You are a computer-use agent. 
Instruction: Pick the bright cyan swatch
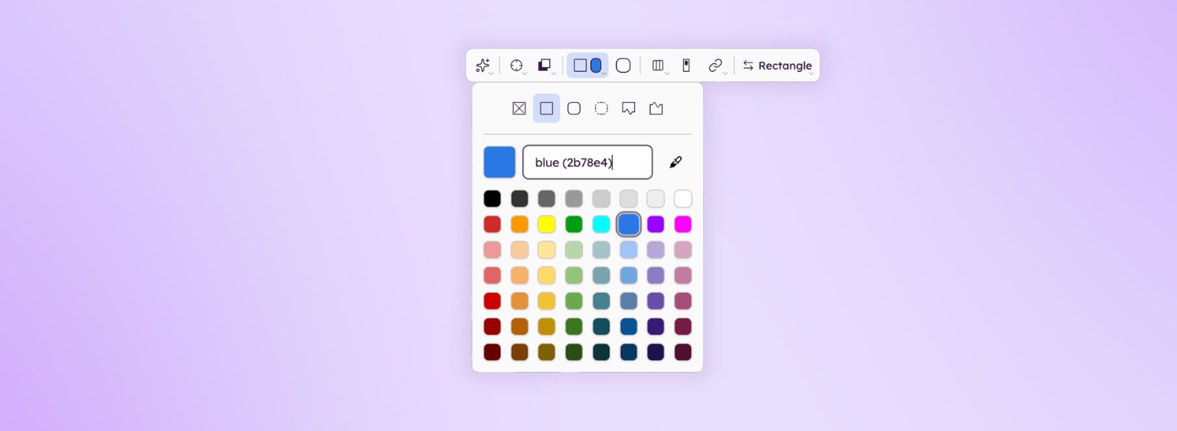pyautogui.click(x=602, y=224)
